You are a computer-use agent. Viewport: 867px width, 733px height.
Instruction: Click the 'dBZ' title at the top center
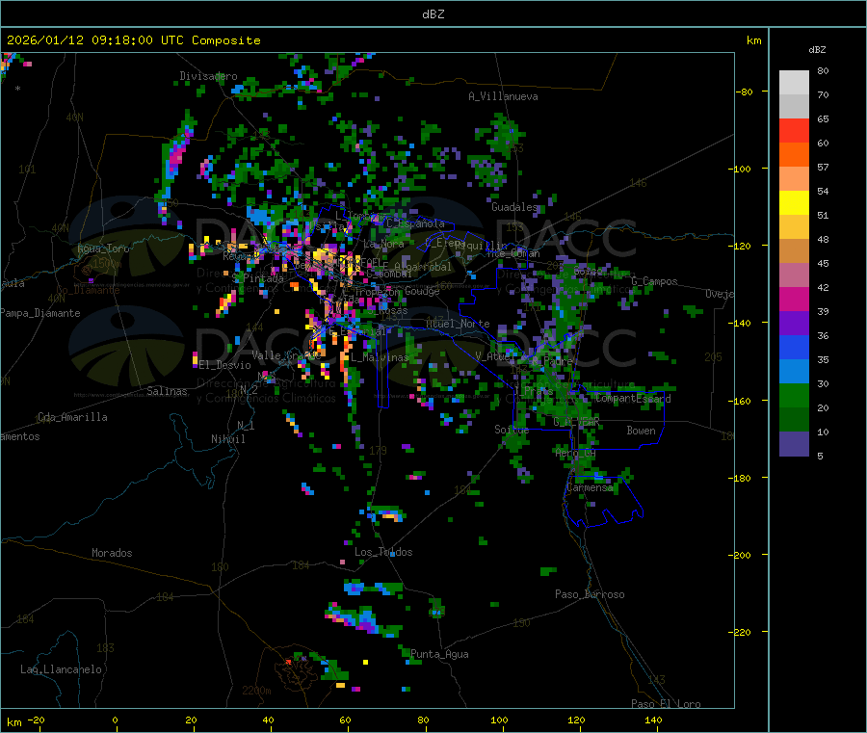(433, 14)
